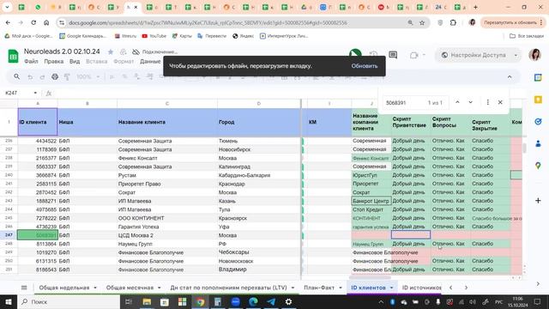The height and width of the screenshot is (309, 549).
Task: Switch to the Общая недельная sheet
Action: point(64,288)
